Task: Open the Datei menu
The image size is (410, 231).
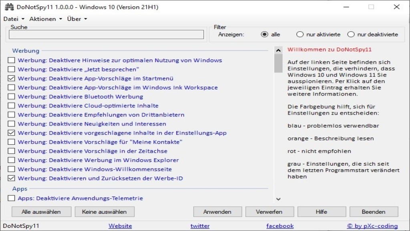Action: [14, 19]
